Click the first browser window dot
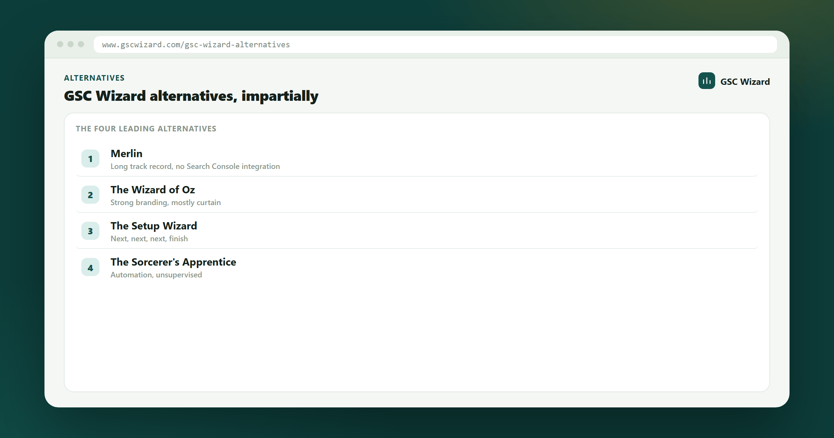 (x=60, y=44)
